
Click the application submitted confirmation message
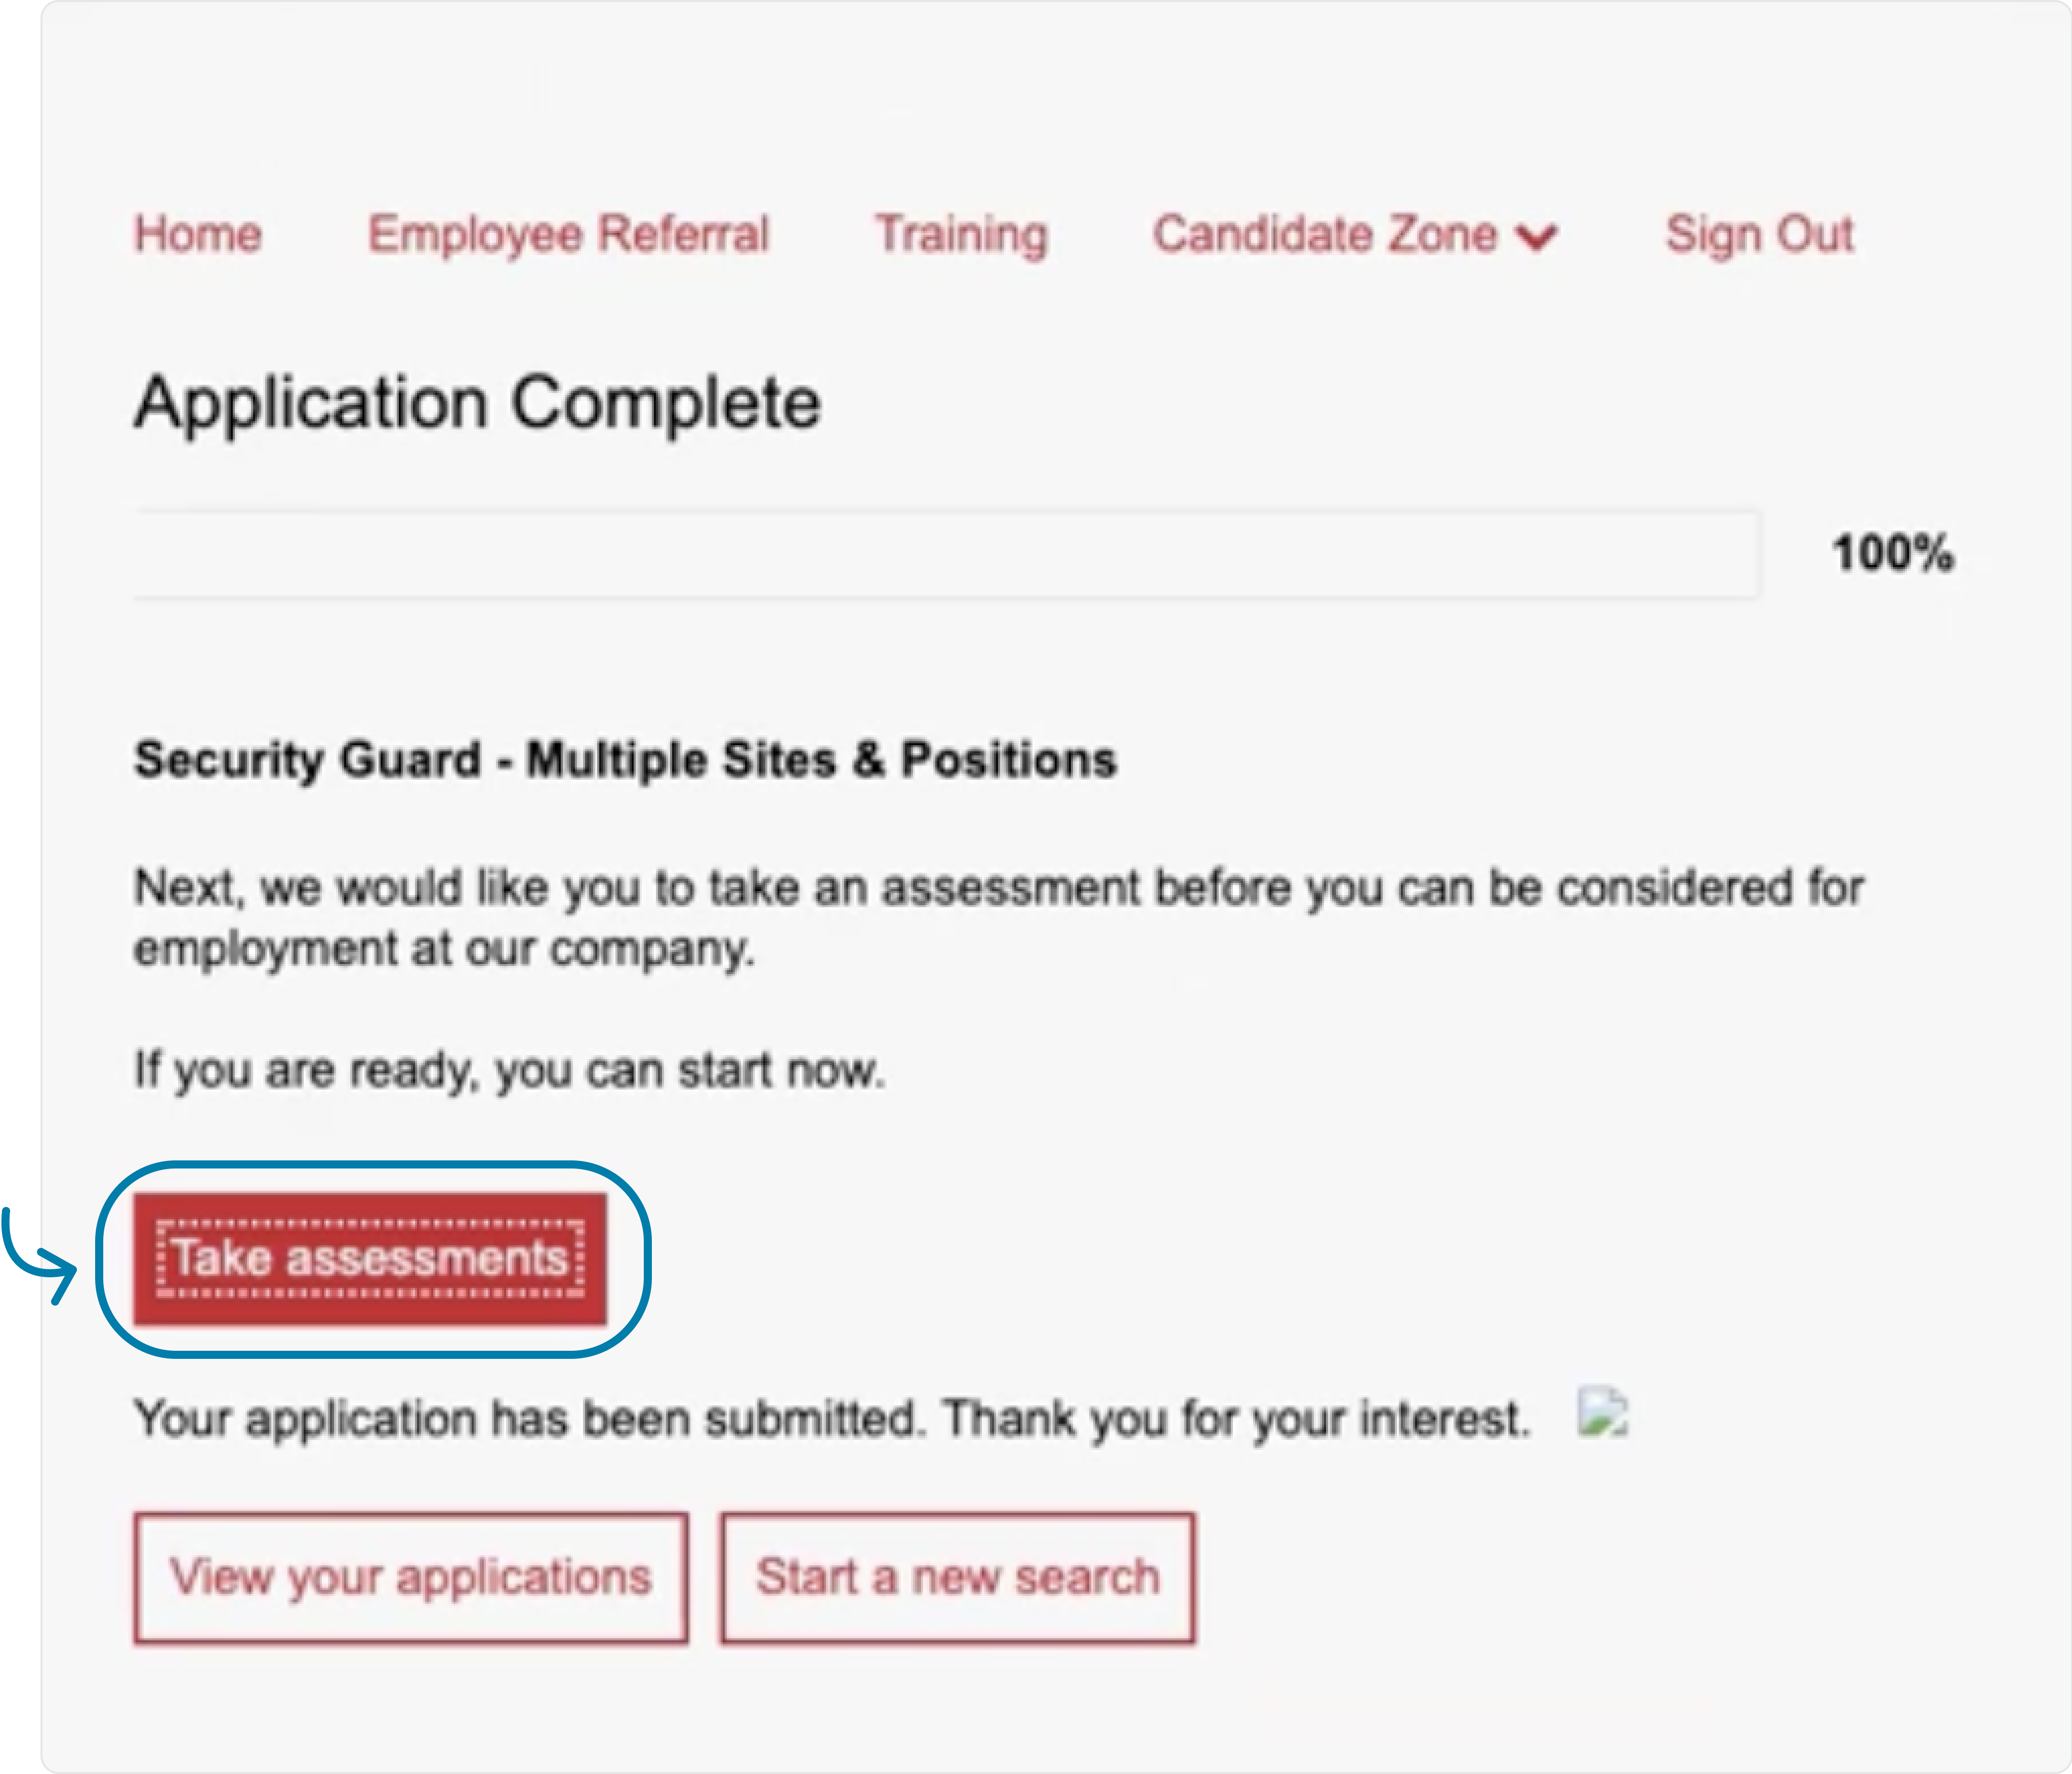click(x=832, y=1419)
